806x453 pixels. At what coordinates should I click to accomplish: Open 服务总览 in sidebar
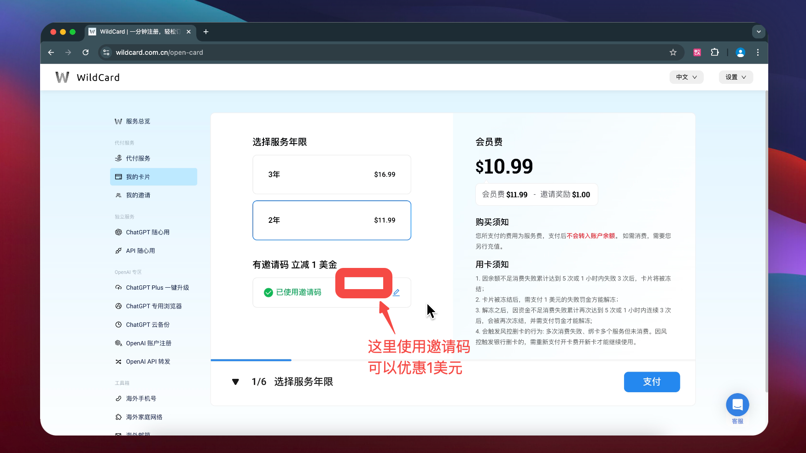click(153, 122)
